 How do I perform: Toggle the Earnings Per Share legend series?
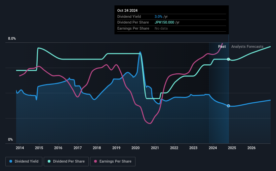pyautogui.click(x=113, y=162)
